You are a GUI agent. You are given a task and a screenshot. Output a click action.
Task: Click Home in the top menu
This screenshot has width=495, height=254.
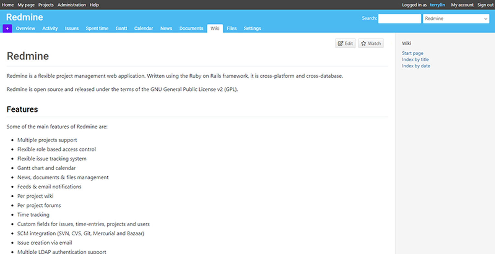click(x=8, y=5)
